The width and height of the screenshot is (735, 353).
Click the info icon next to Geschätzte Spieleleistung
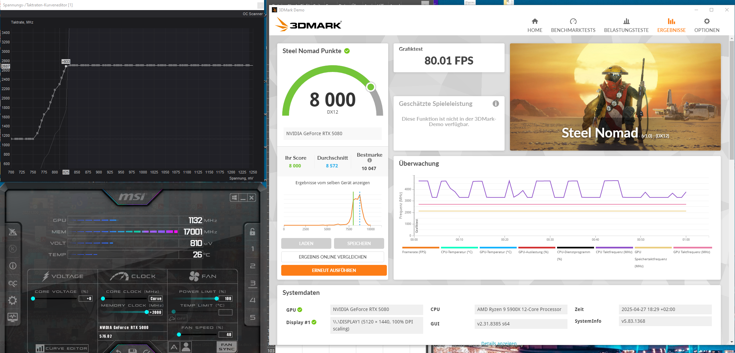(x=496, y=104)
